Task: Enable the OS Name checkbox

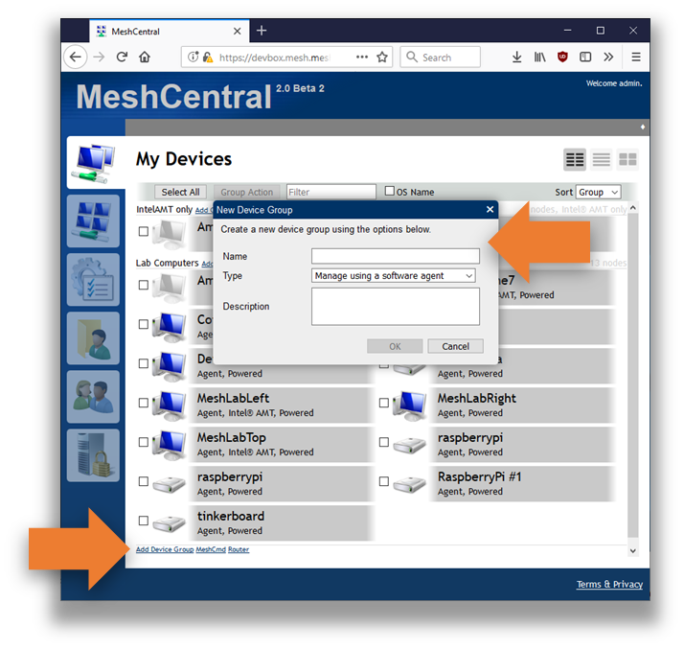Action: coord(390,192)
